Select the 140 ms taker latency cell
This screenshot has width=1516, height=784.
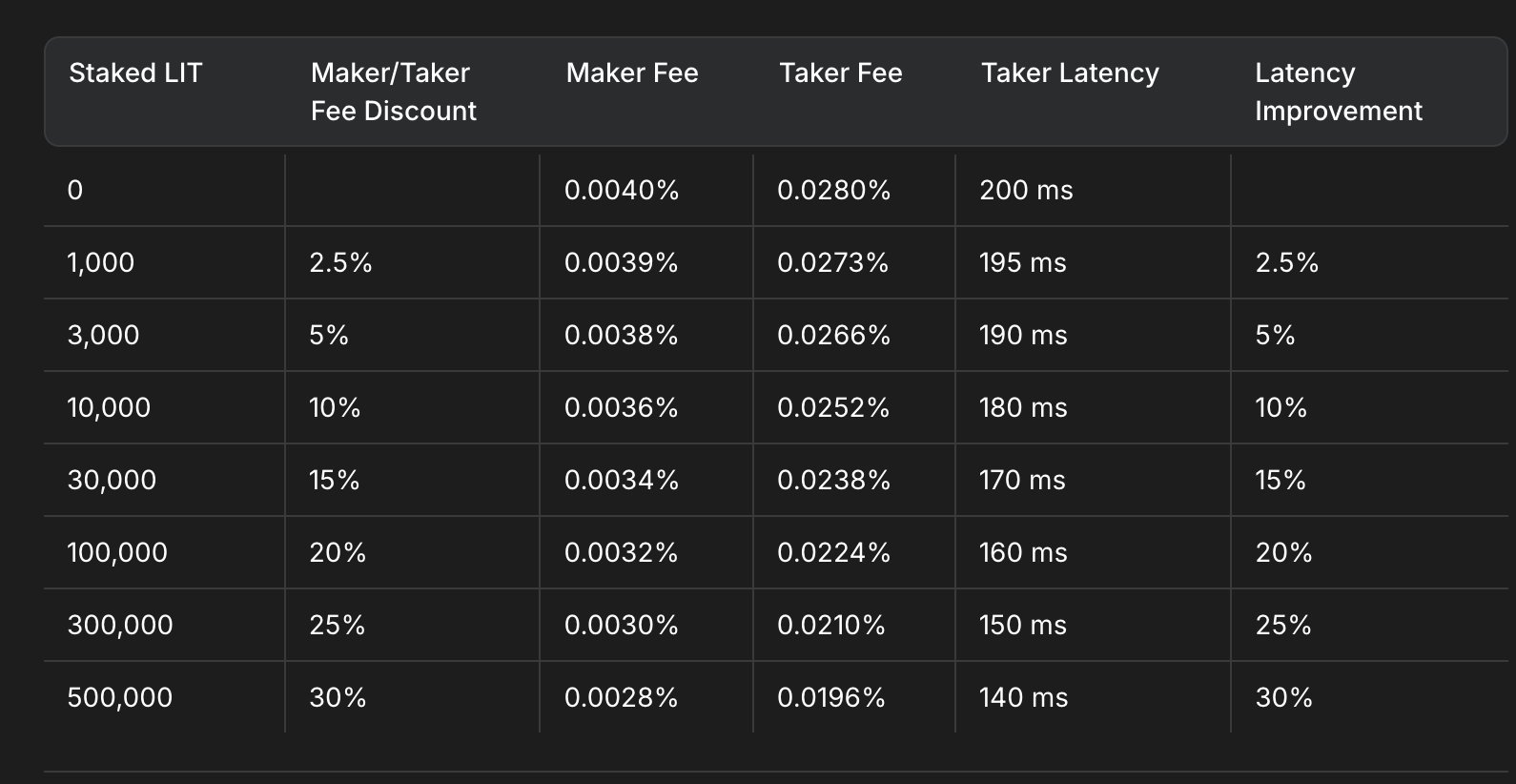click(1023, 697)
